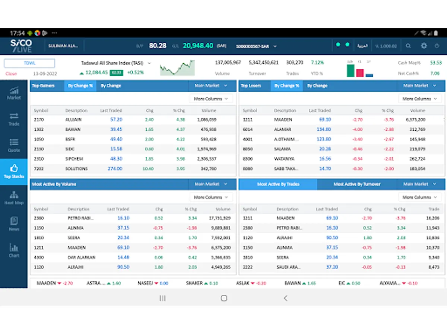Image resolution: width=447 pixels, height=335 pixels.
Task: Select SAUDI ARA... row in Most Active By Trades
Action: 342,267
